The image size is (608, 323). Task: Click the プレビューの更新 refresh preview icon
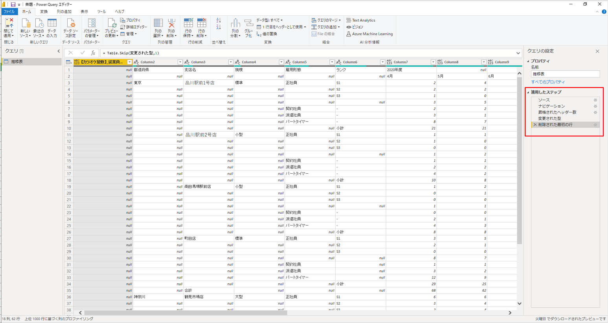(x=111, y=28)
